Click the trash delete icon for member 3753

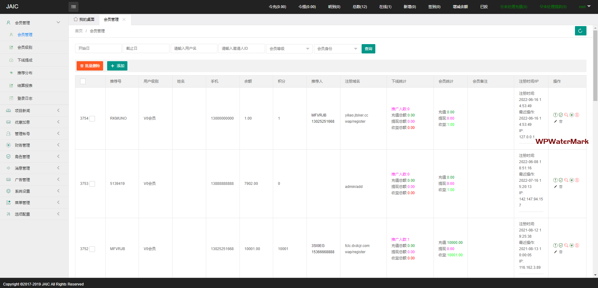(x=561, y=187)
